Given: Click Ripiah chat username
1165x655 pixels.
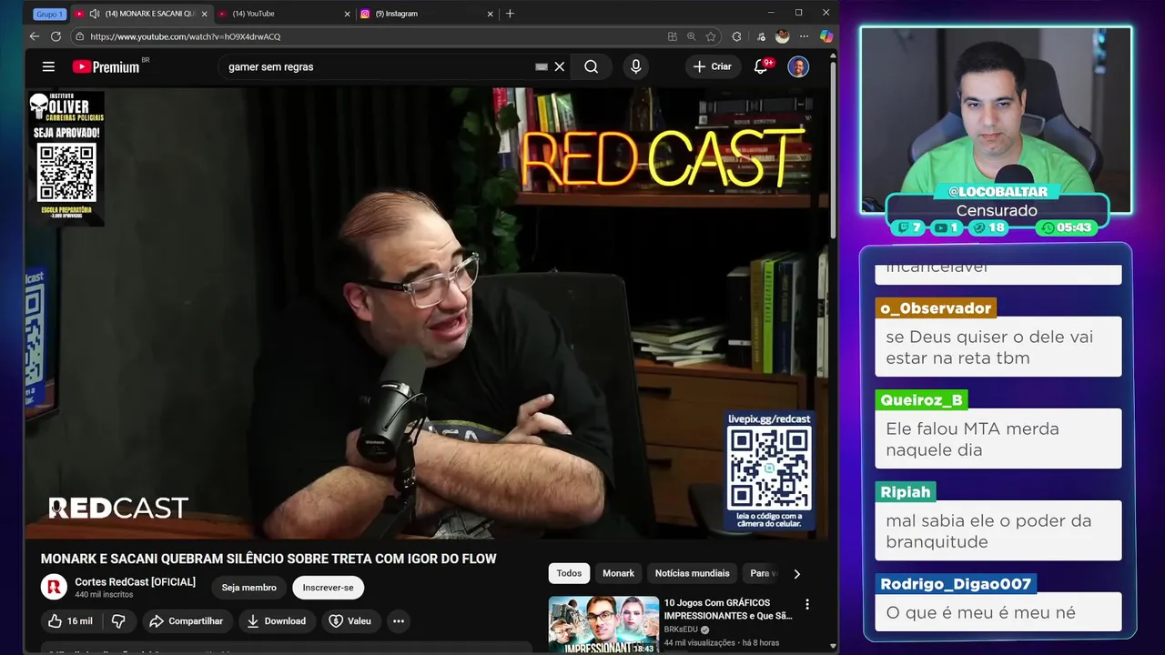Looking at the screenshot, I should tap(906, 492).
